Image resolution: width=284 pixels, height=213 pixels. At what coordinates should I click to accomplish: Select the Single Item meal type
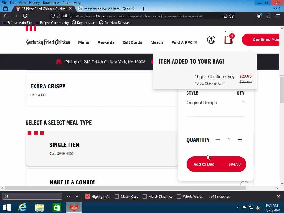pyautogui.click(x=102, y=148)
